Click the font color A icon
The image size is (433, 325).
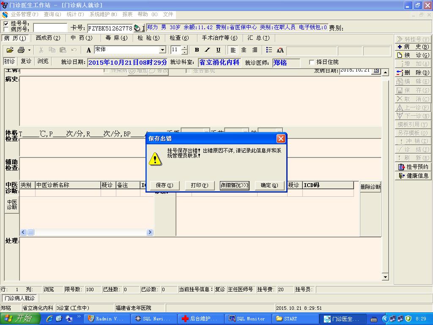pos(89,50)
